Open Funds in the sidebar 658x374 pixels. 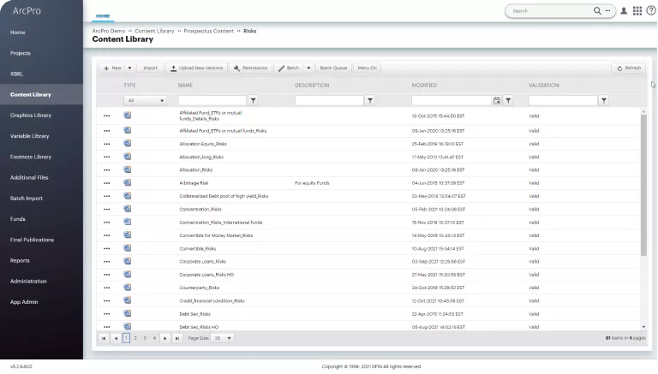coord(18,219)
